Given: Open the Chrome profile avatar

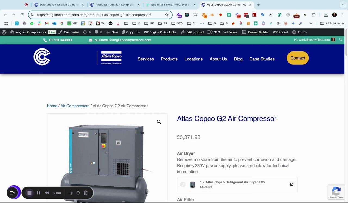Looking at the screenshot, I should pos(334,15).
